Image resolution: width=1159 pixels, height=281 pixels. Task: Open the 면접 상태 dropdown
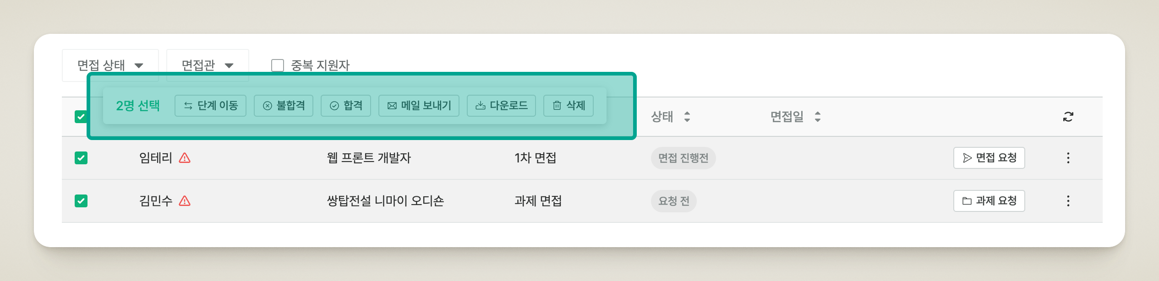click(110, 65)
